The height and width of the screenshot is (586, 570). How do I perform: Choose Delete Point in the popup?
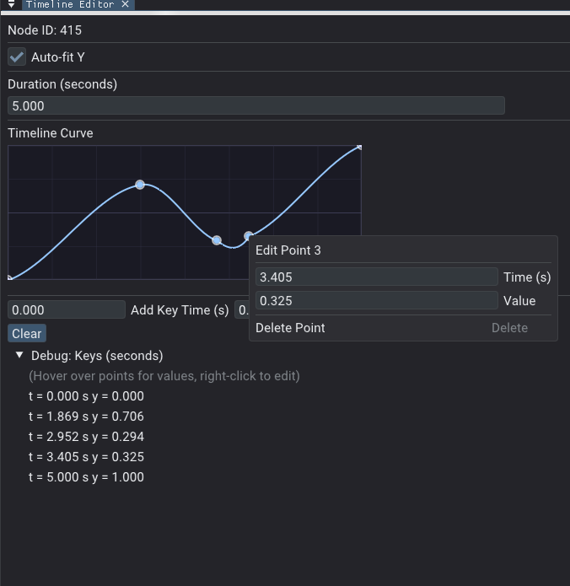point(291,328)
